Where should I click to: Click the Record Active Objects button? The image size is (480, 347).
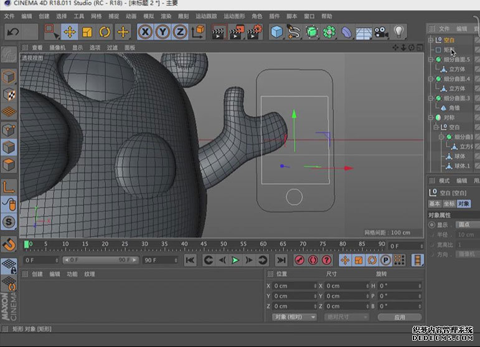coord(299,260)
